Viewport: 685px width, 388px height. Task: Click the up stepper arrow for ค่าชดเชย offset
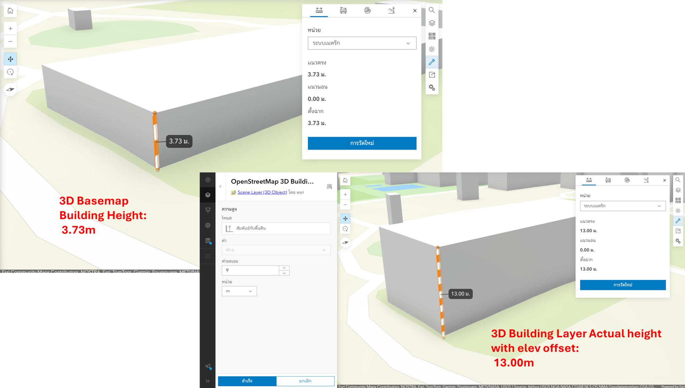284,268
